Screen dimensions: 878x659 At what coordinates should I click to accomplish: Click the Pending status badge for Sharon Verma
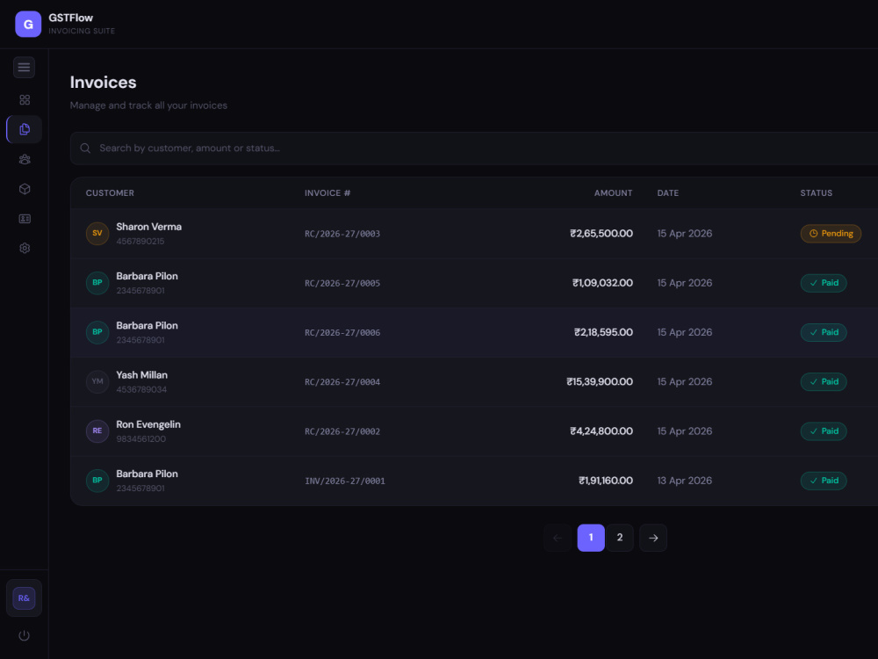[831, 234]
